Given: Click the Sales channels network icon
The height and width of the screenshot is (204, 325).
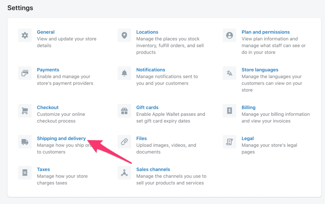Looking at the screenshot, I should tap(124, 173).
